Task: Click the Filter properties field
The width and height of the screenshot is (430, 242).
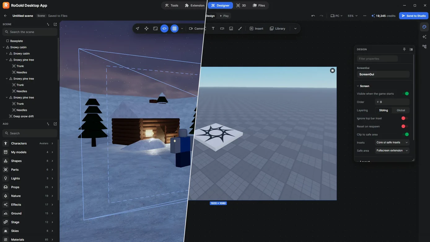Action: (x=377, y=59)
